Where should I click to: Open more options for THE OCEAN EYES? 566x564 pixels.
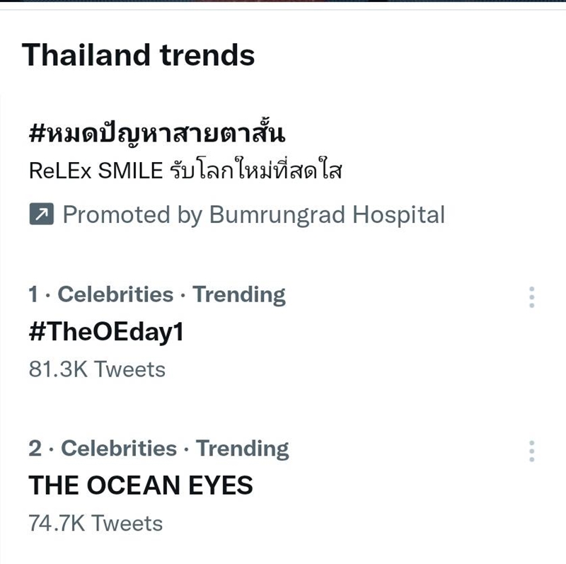click(532, 451)
